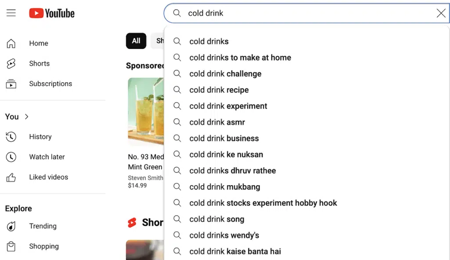Screen dimensions: 450x260
Task: Expand the You section chevron
Action: point(25,117)
